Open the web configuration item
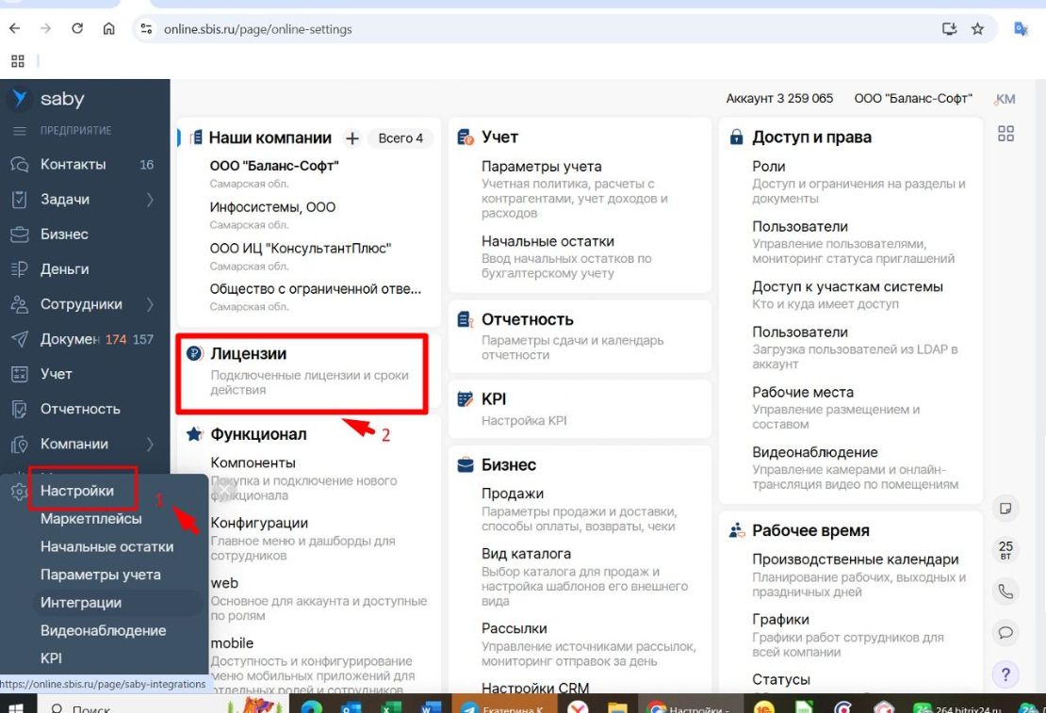Screen dimensions: 1046x713 224,583
